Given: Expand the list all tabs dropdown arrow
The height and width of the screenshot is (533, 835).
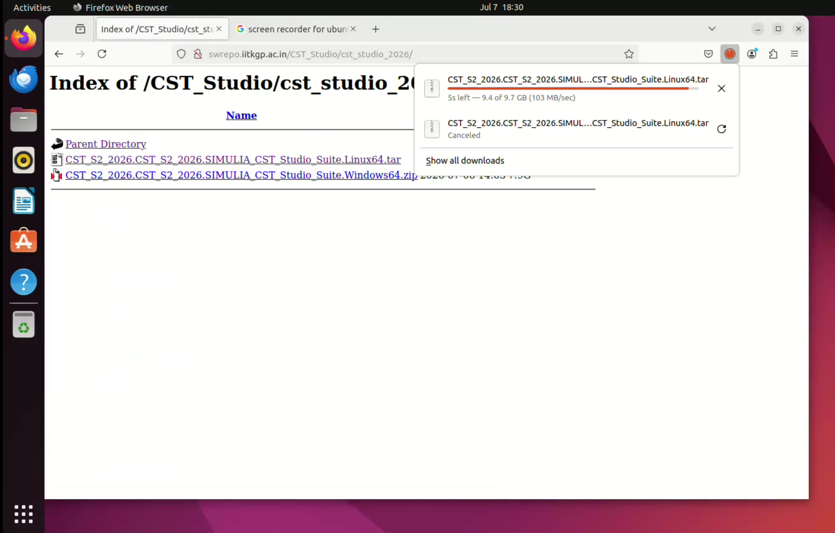Looking at the screenshot, I should pos(712,29).
